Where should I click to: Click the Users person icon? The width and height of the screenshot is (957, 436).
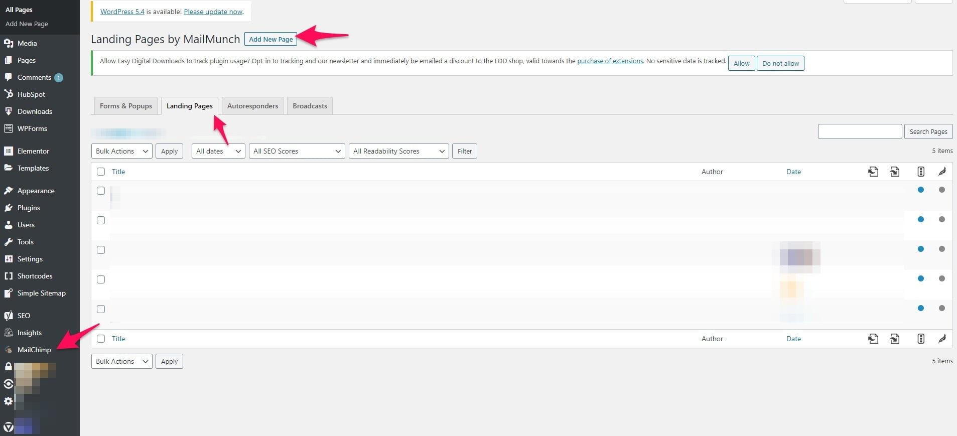click(9, 225)
